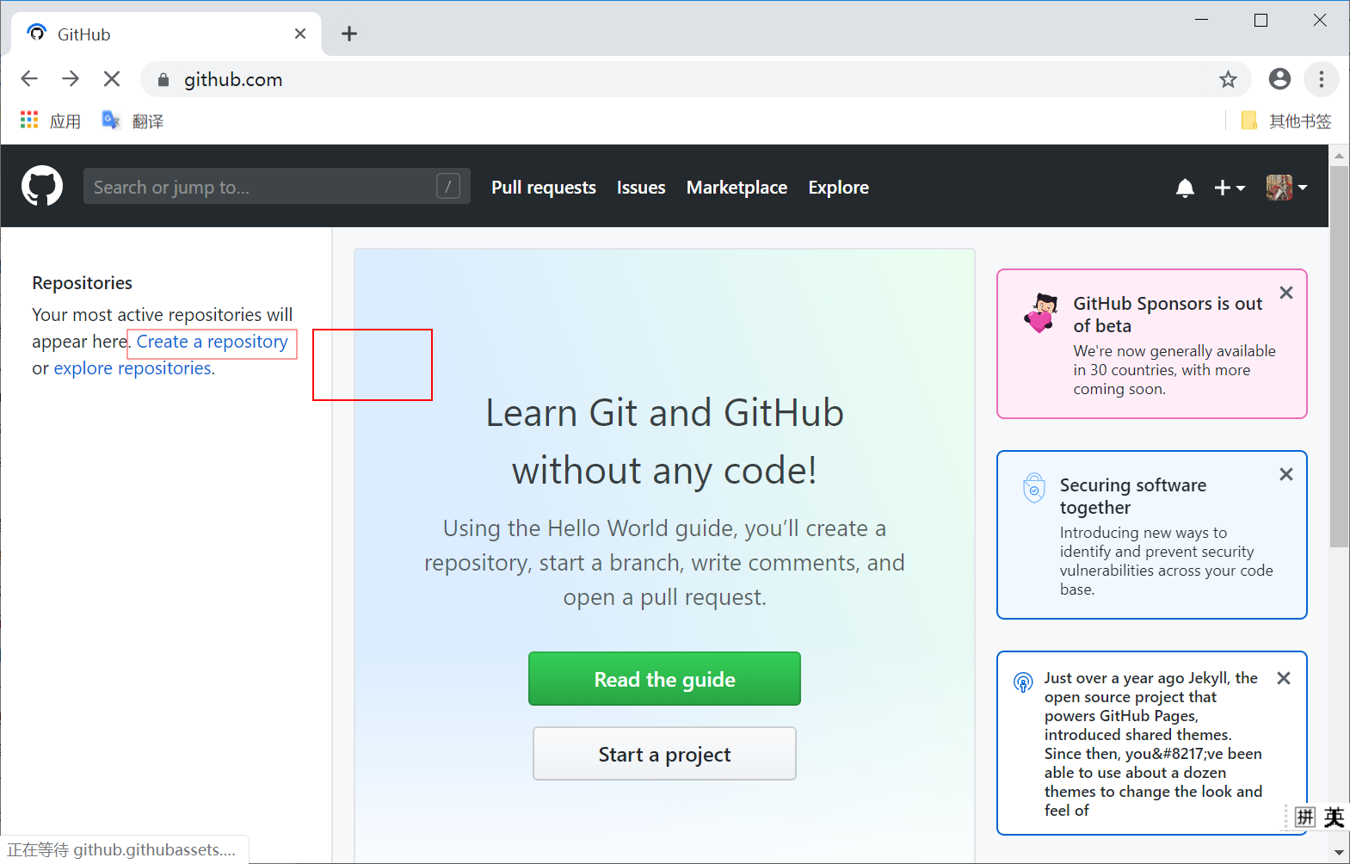Click the broadcast icon on Jekyll card

[1023, 682]
